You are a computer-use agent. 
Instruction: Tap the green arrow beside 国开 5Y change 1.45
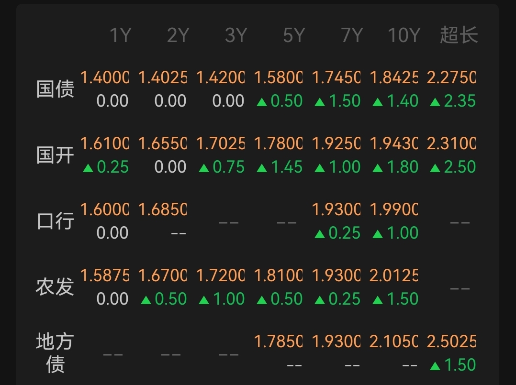(x=261, y=168)
